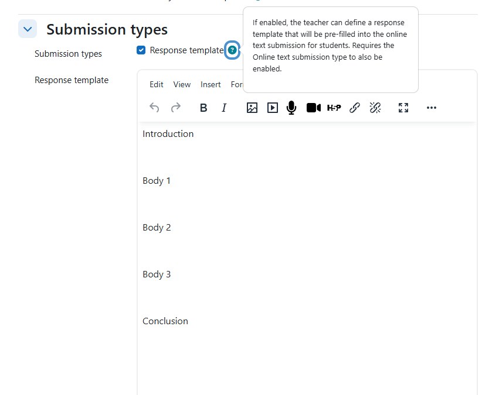
Task: Record audio with the microphone icon
Action: pos(291,108)
